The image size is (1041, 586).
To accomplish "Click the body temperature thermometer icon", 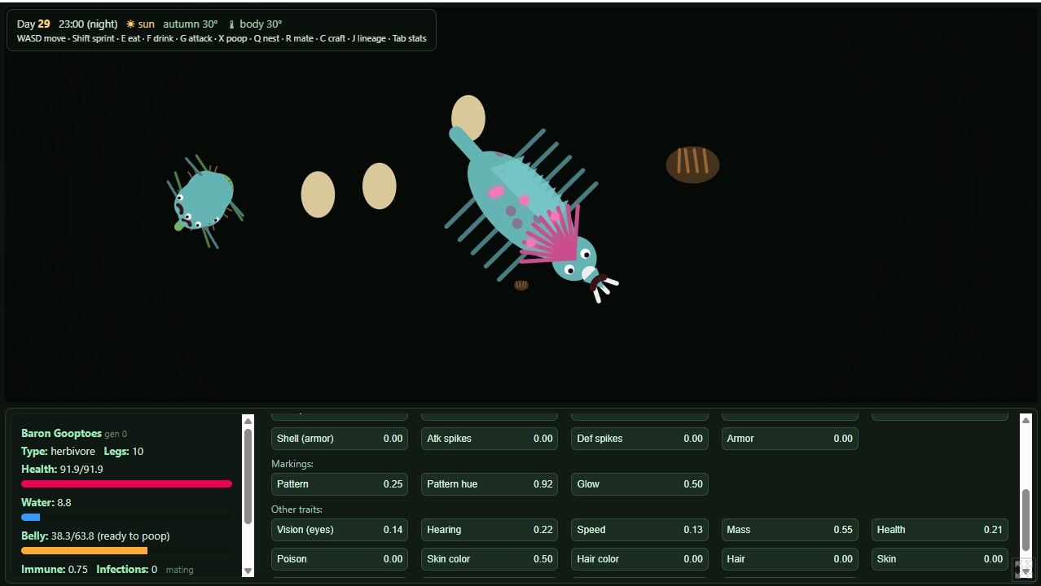I will 231,24.
